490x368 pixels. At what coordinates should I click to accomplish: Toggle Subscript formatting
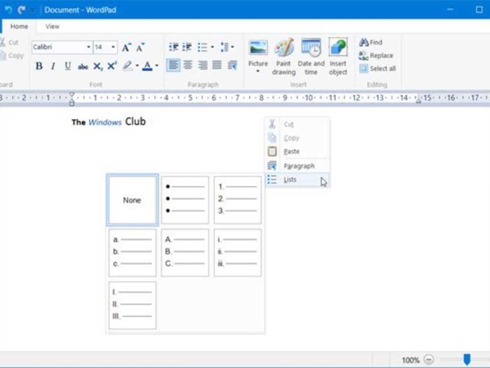[98, 66]
